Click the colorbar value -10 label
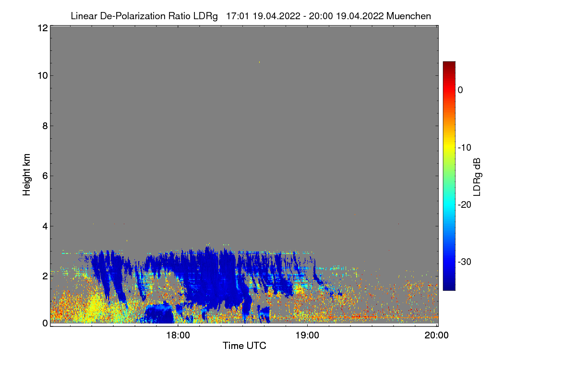The width and height of the screenshot is (576, 384). (464, 147)
